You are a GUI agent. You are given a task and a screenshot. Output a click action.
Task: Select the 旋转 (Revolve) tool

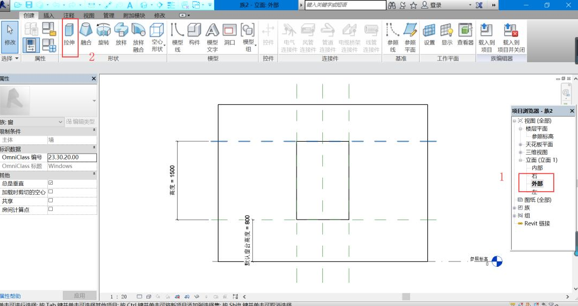(103, 34)
